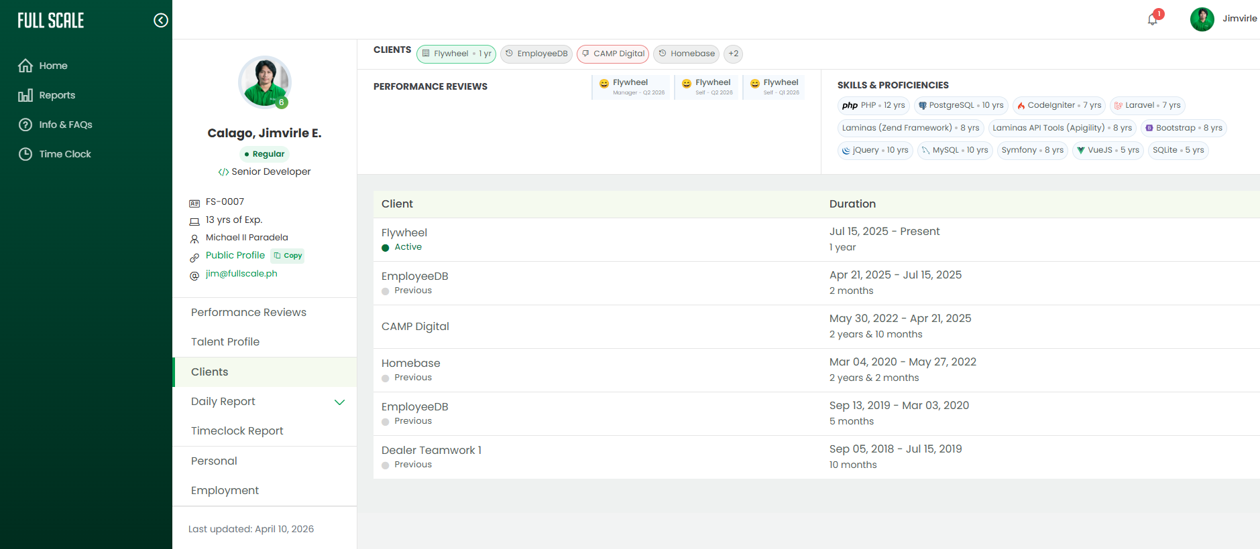1260x549 pixels.
Task: Open the Public Profile link
Action: click(x=235, y=255)
